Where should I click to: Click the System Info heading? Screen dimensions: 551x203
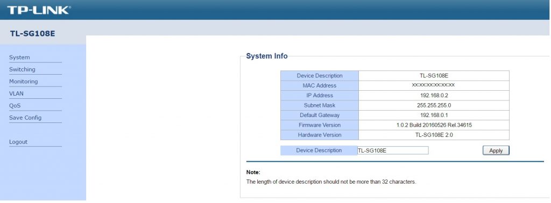tap(267, 56)
